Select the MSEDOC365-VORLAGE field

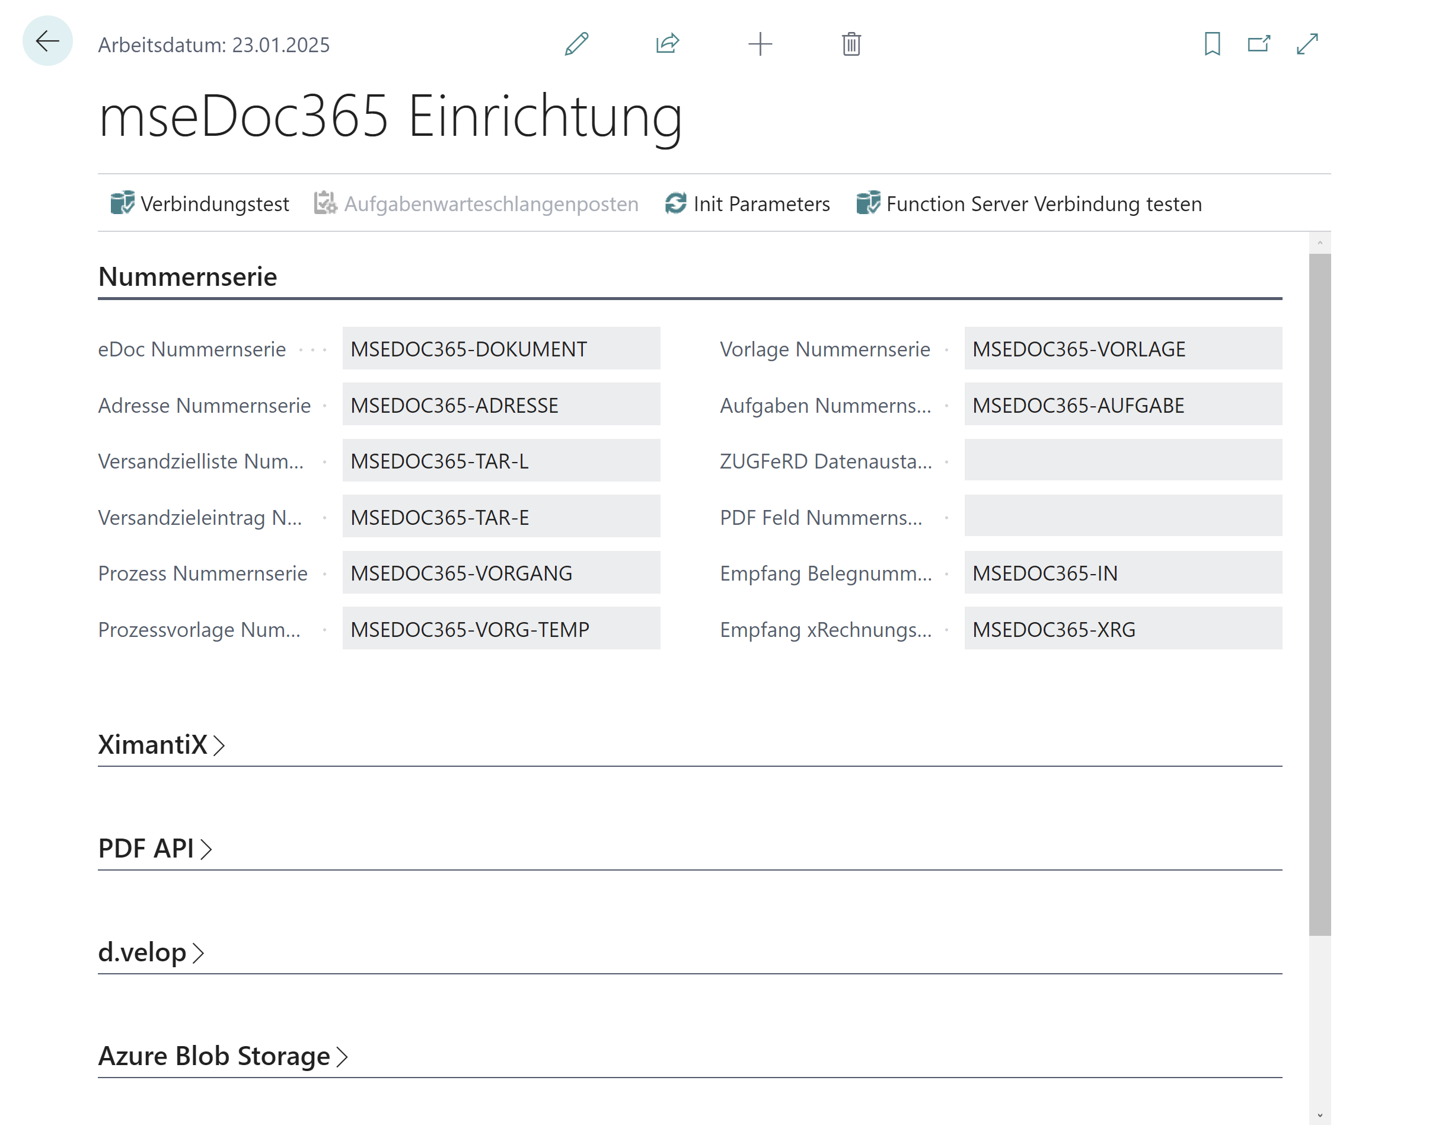tap(1122, 349)
